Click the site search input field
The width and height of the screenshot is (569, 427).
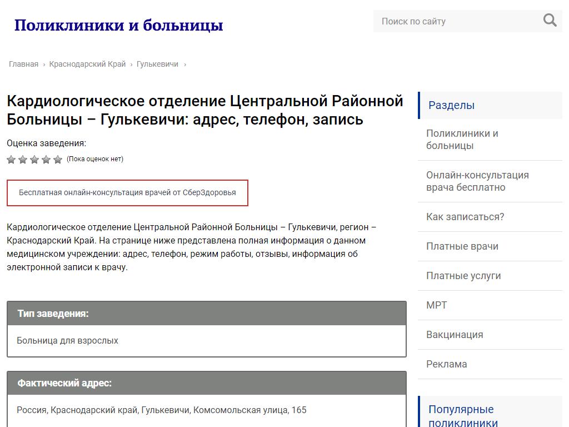(456, 21)
